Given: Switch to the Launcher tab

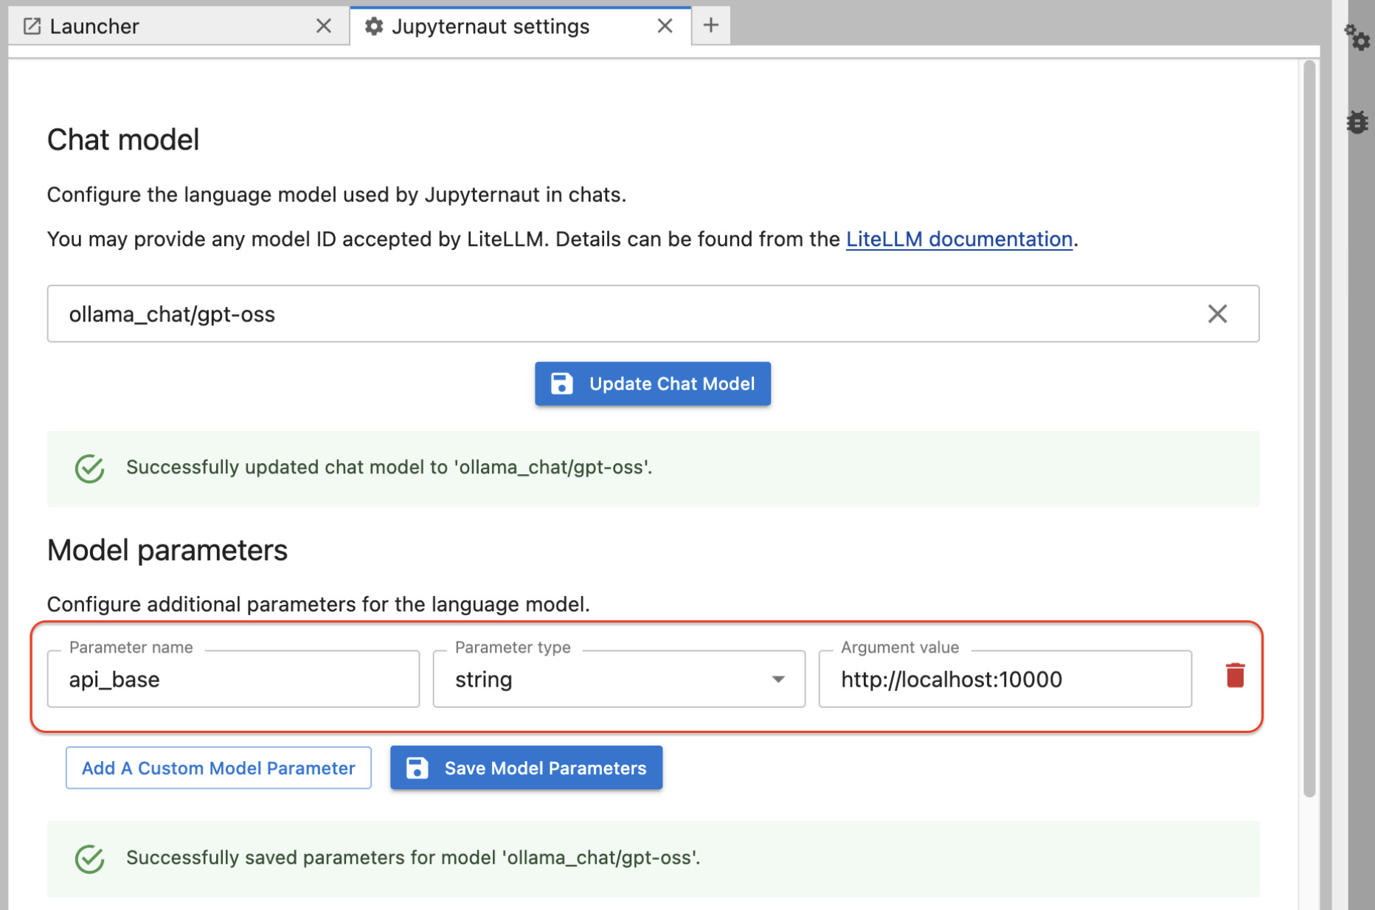Looking at the screenshot, I should click(179, 27).
